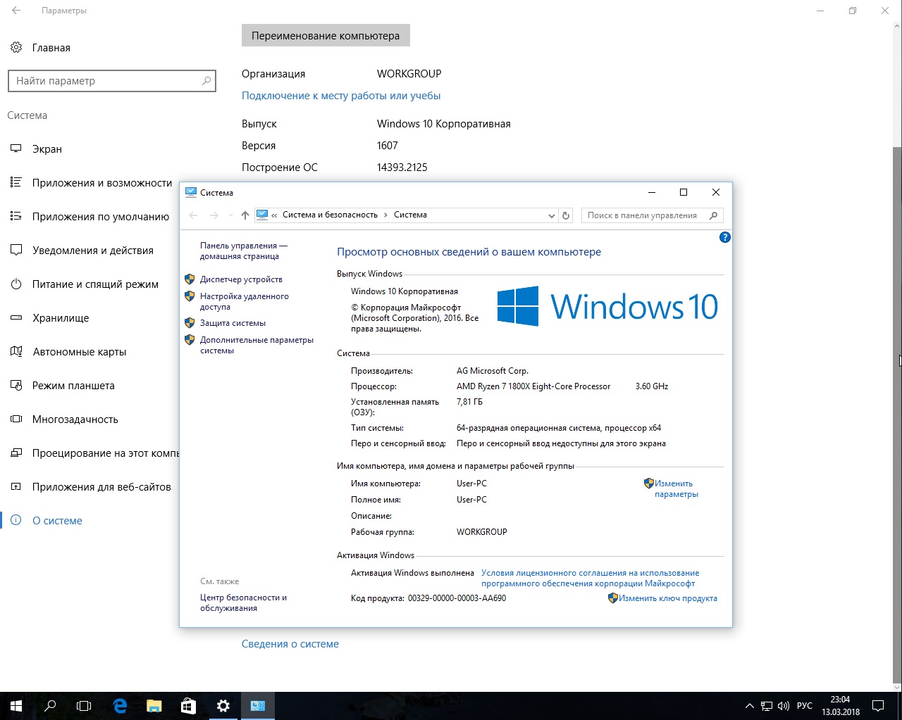Open Защита системы link
The width and height of the screenshot is (902, 720).
(x=233, y=323)
